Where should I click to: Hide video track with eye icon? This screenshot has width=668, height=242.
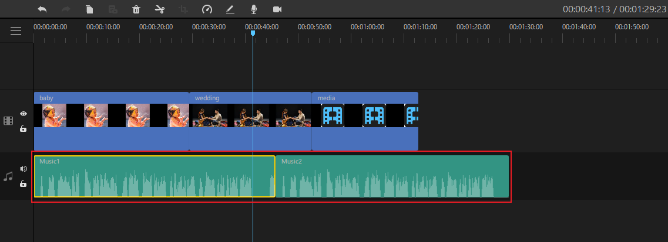(24, 114)
